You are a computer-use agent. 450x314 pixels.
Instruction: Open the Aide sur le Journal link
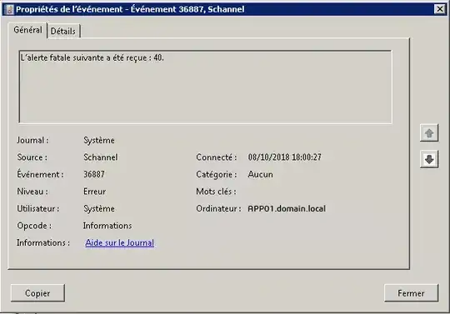point(120,243)
